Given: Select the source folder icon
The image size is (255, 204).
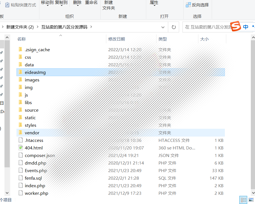Looking at the screenshot, I should click(x=20, y=110).
